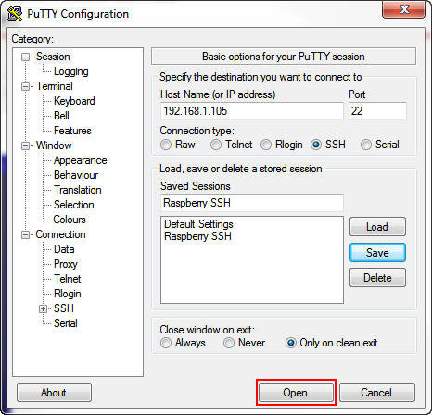Screen dimensions: 432x415
Task: Click the Cancel button
Action: 377,393
